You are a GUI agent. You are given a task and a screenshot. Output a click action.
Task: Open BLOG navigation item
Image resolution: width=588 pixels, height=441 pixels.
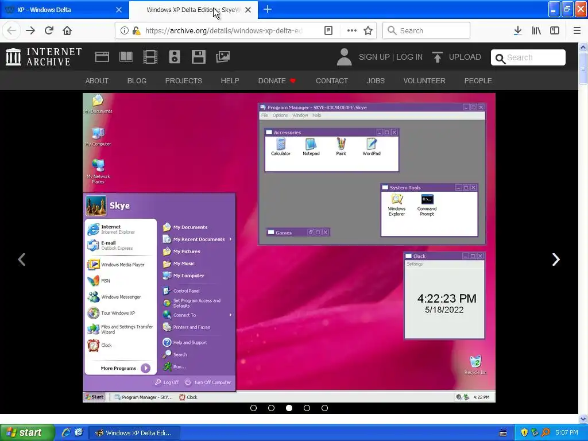pos(137,80)
